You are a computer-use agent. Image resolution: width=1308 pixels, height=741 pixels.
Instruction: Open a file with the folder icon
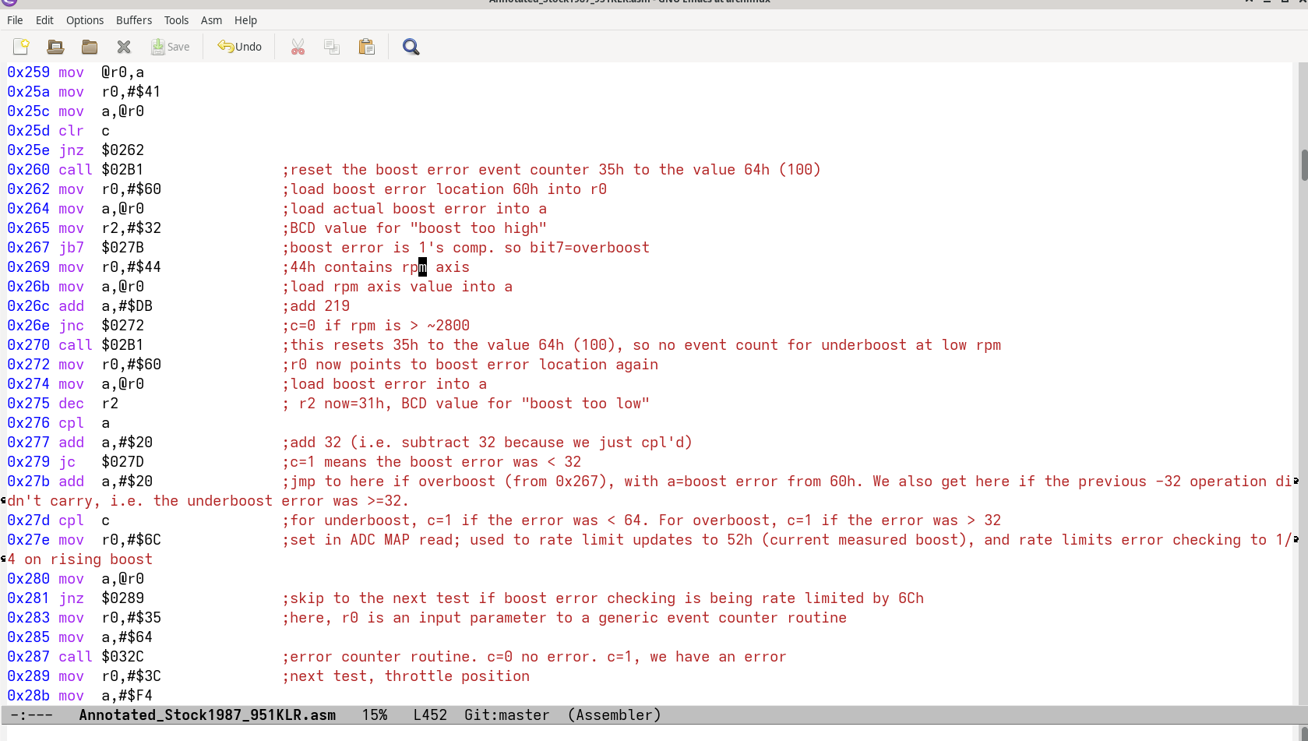[55, 47]
